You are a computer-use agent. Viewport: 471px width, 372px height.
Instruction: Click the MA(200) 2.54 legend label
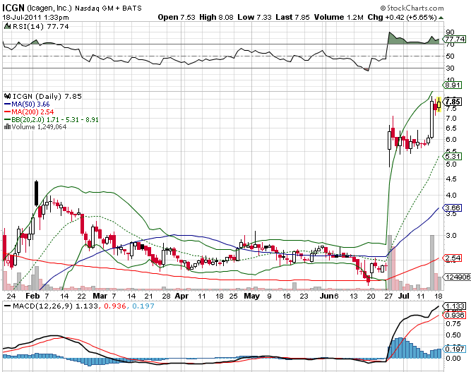click(x=32, y=112)
